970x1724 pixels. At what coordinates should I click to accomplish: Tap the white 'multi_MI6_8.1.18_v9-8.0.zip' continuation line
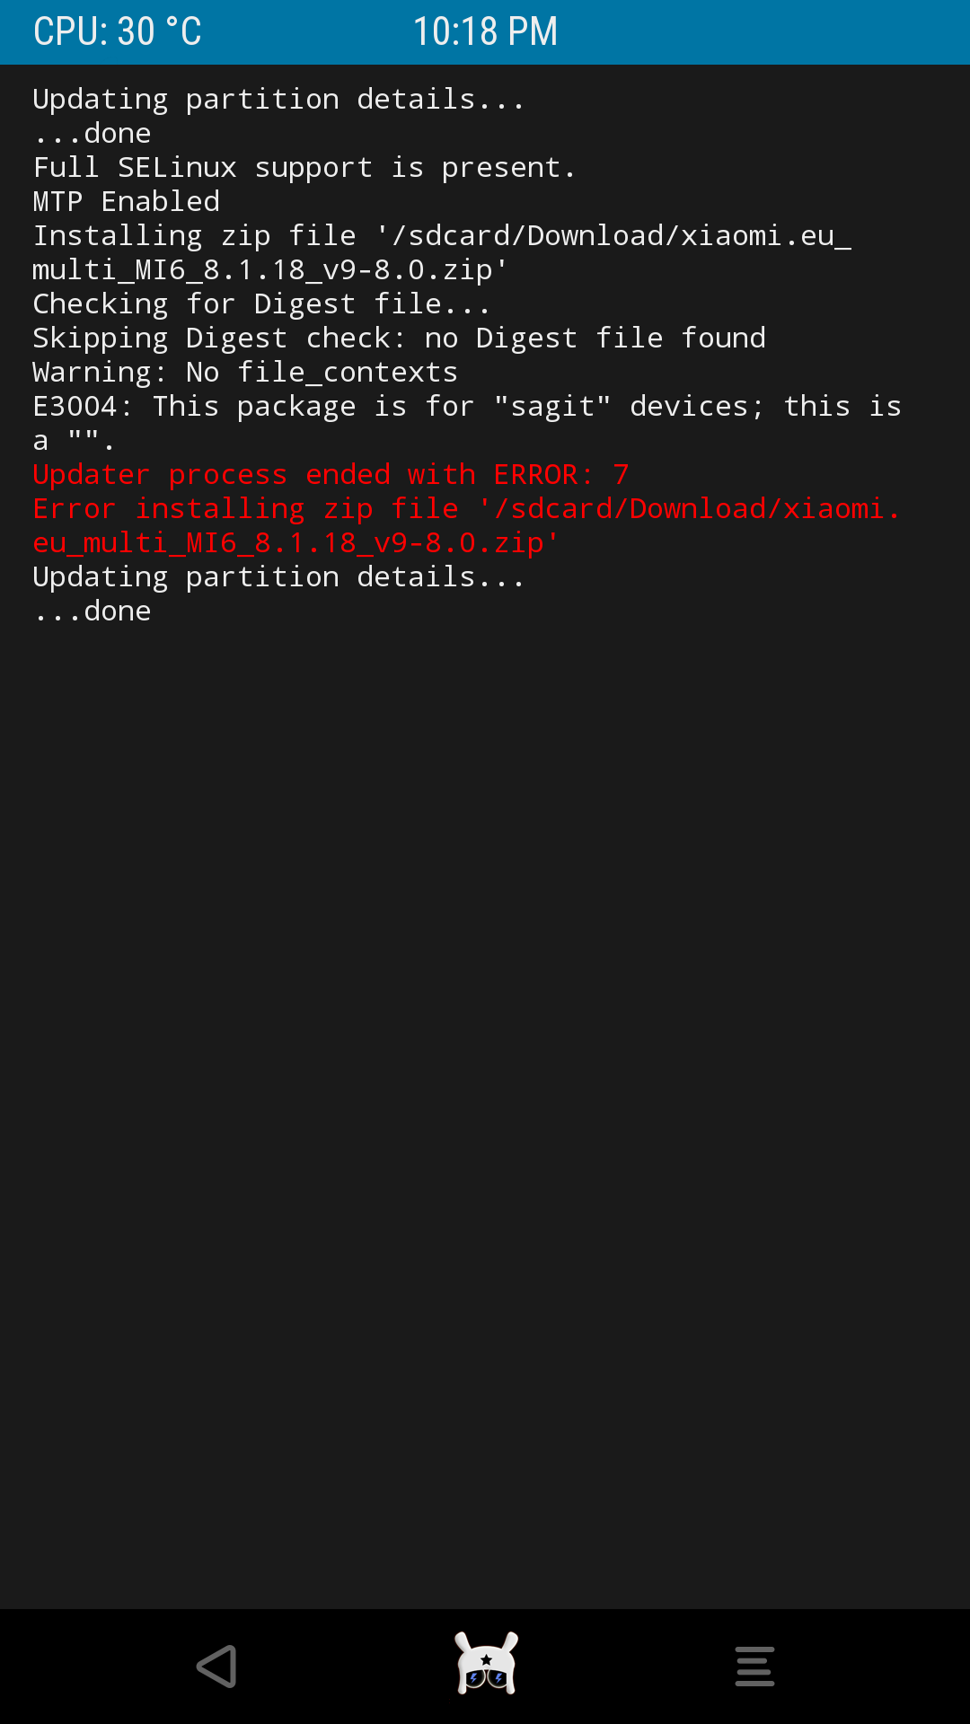270,269
